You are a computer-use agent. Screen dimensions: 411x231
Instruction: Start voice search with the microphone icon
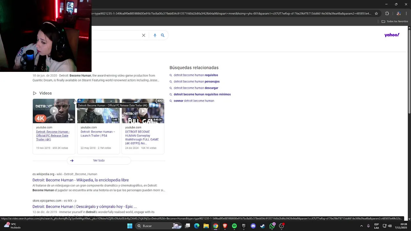coord(155,35)
